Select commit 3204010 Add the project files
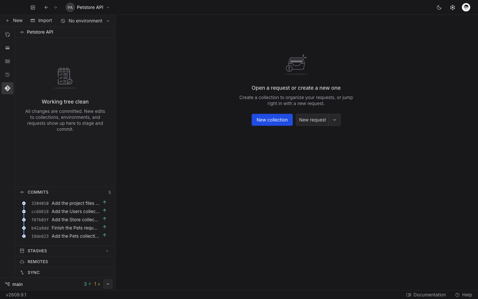Viewport: 478px width, 299px height. coord(65,203)
